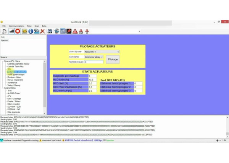Click the red stop circle icon
The height and width of the screenshot is (163, 229).
tap(18, 31)
